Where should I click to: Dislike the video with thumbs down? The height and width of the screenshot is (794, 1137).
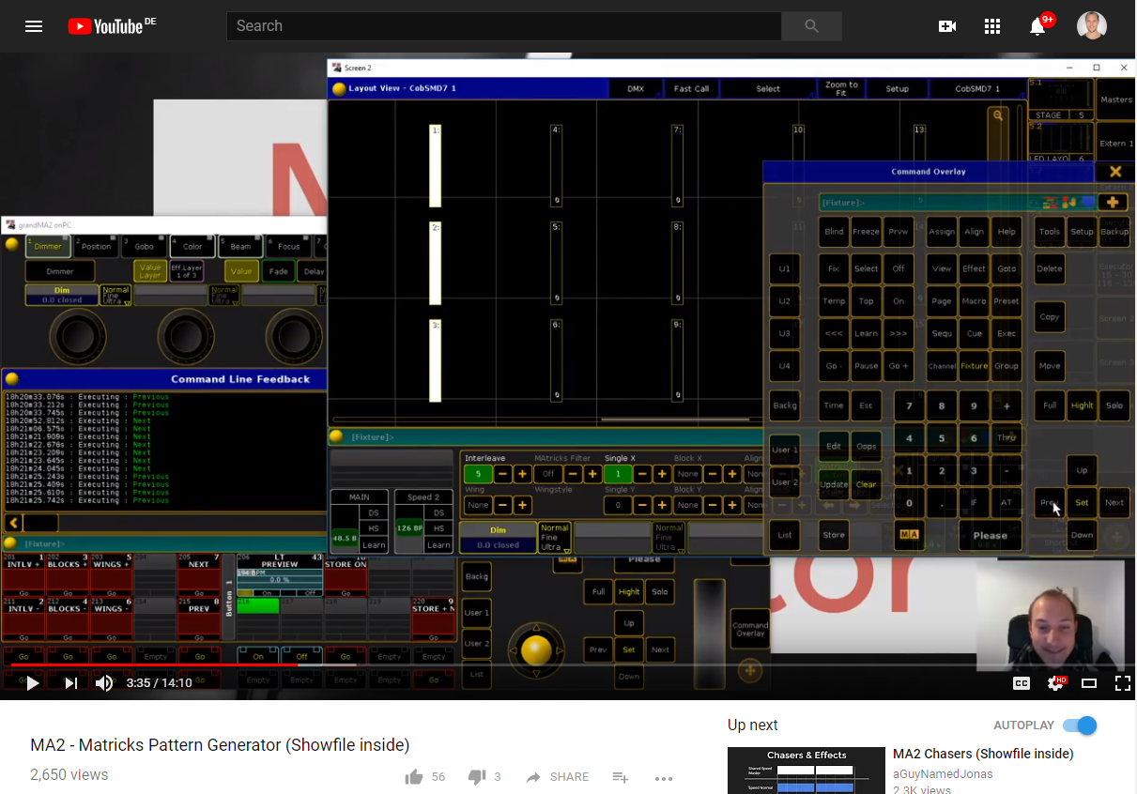coord(477,777)
